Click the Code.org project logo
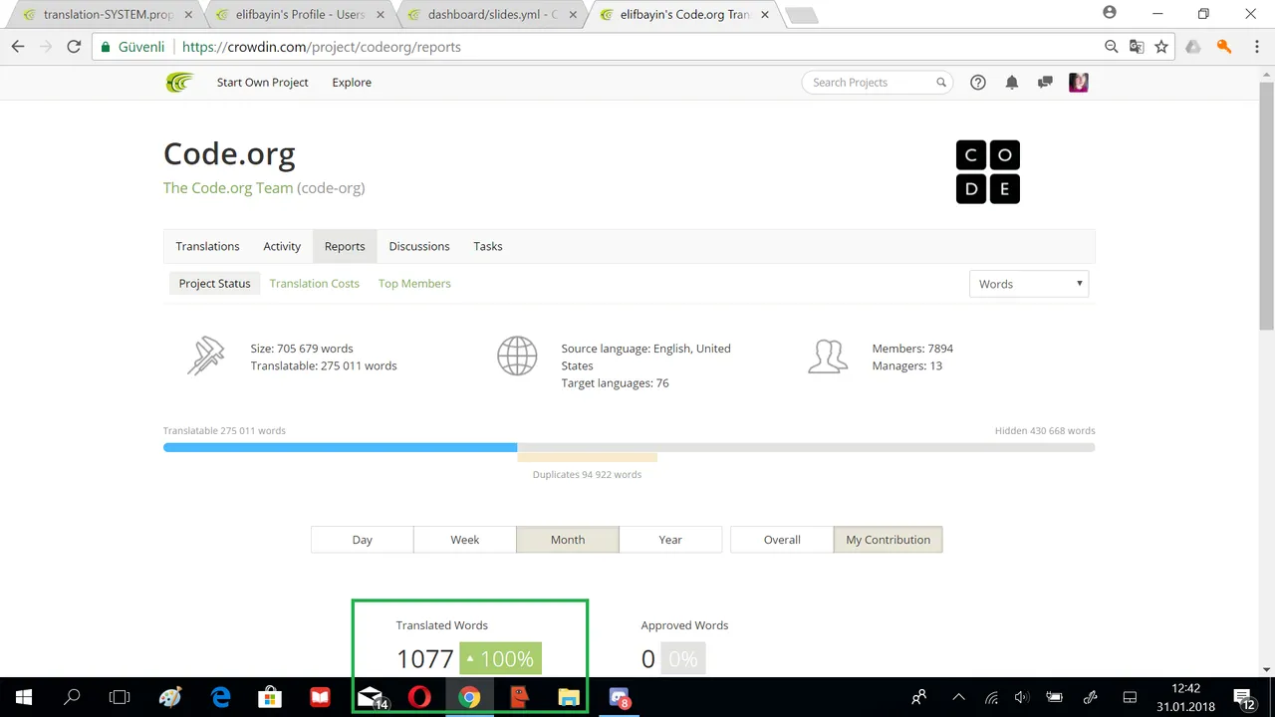1275x717 pixels. click(x=988, y=171)
